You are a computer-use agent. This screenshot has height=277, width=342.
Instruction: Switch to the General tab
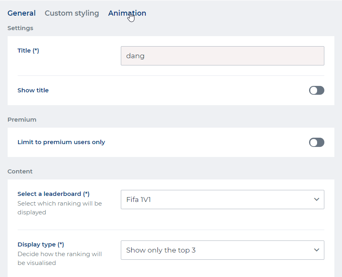(22, 13)
